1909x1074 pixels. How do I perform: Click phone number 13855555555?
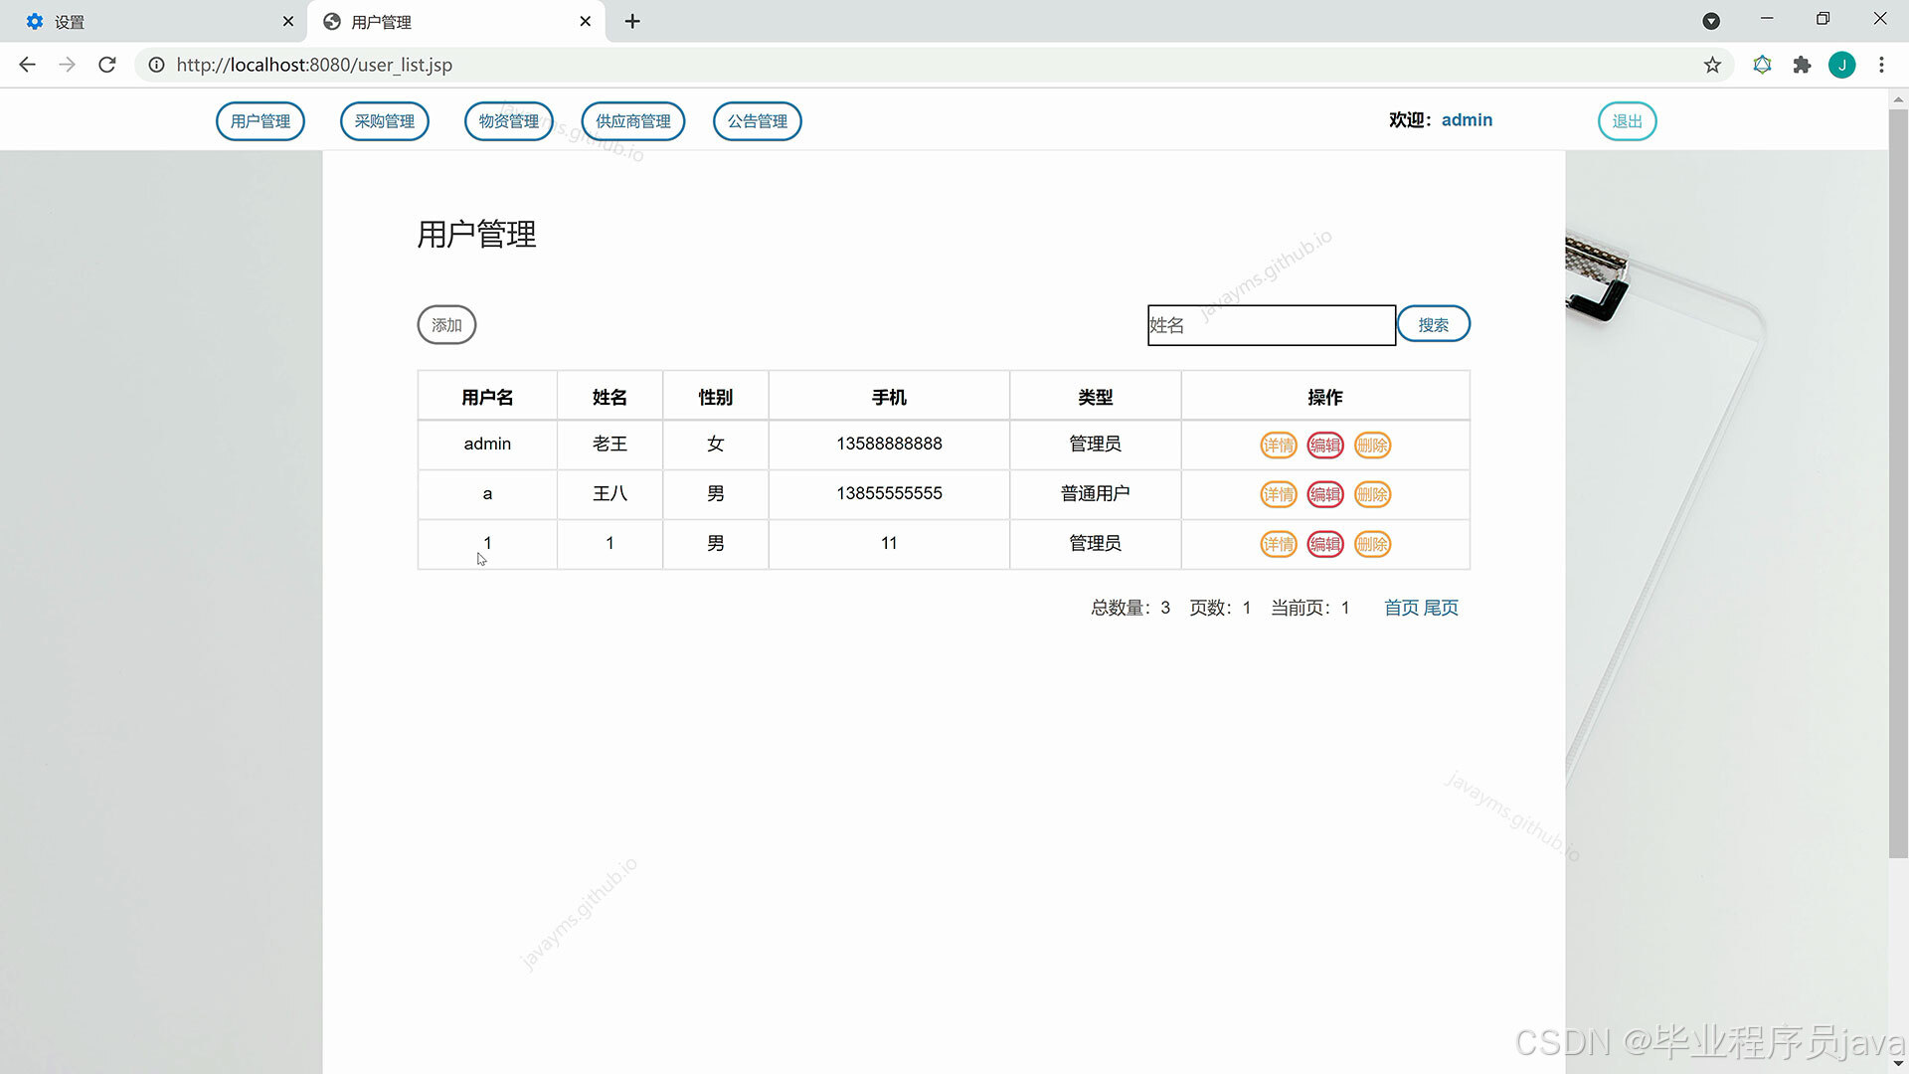point(889,493)
